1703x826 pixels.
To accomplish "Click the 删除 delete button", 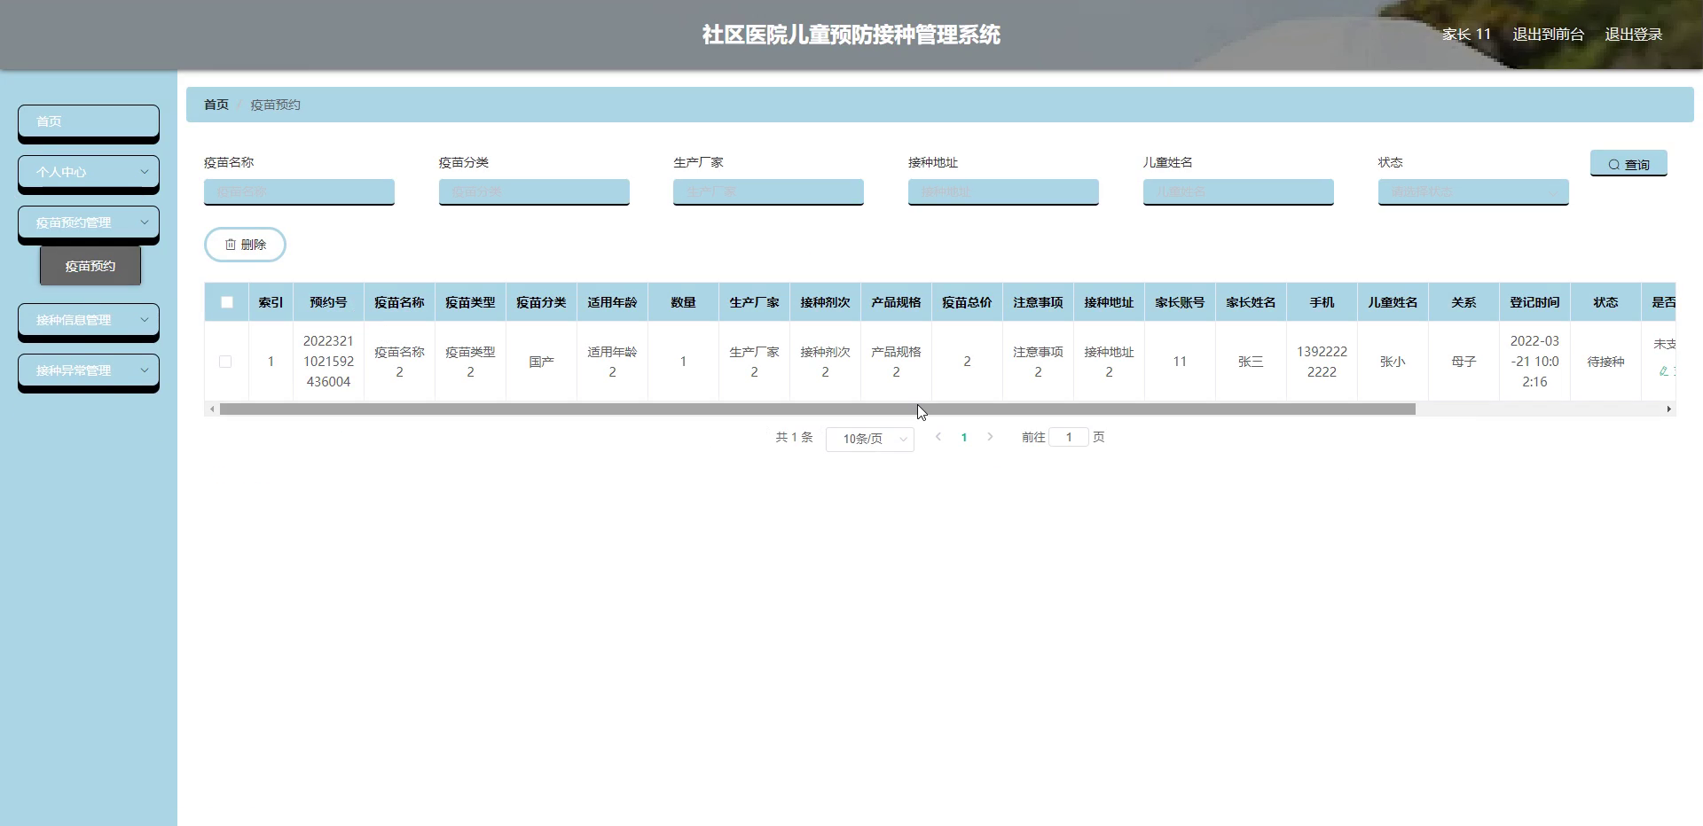I will coord(245,245).
